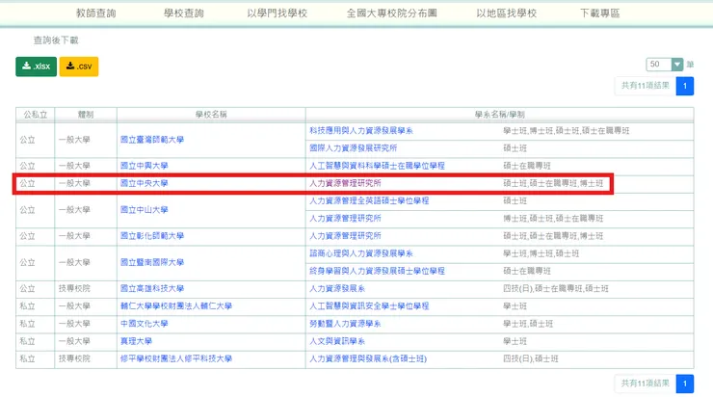Screen dimensions: 713x397
Task: Open 國際人力資源發展研究所 department link
Action: (x=354, y=148)
